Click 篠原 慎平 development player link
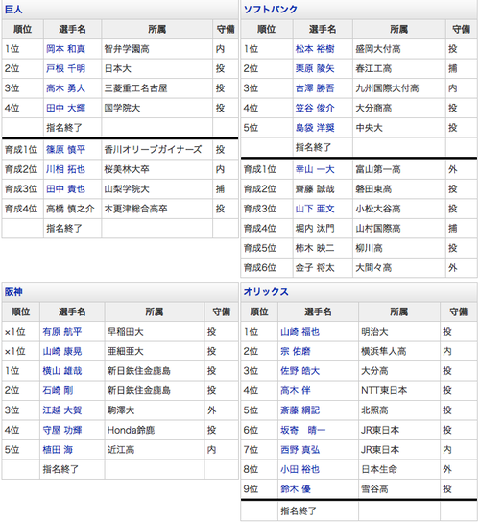The height and width of the screenshot is (522, 480). pos(65,149)
